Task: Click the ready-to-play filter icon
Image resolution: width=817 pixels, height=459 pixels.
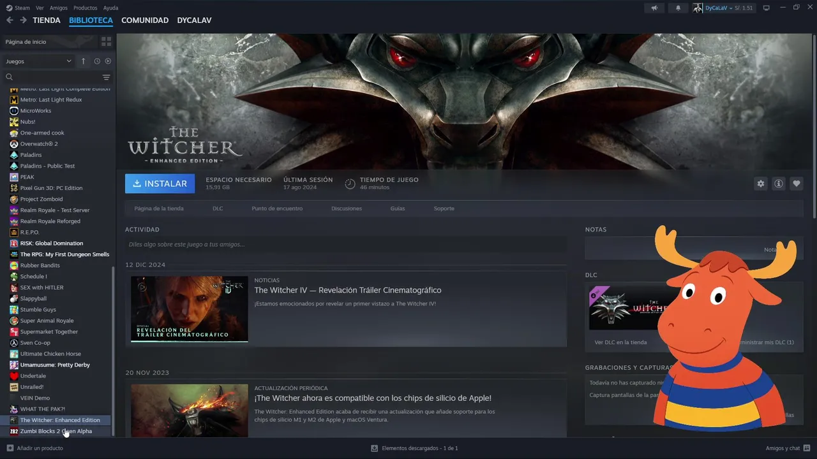Action: tap(108, 61)
